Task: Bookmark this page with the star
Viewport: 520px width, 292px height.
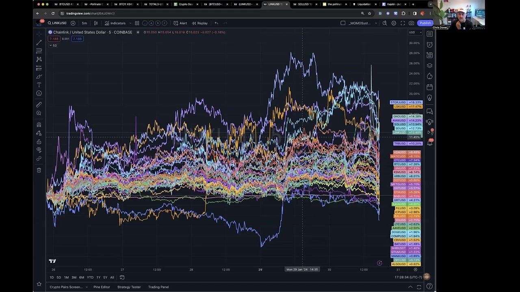Action: tap(369, 13)
